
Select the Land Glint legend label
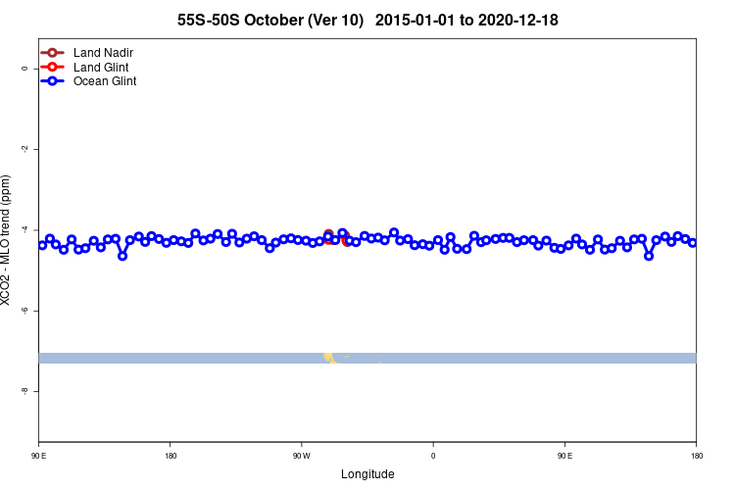[101, 67]
